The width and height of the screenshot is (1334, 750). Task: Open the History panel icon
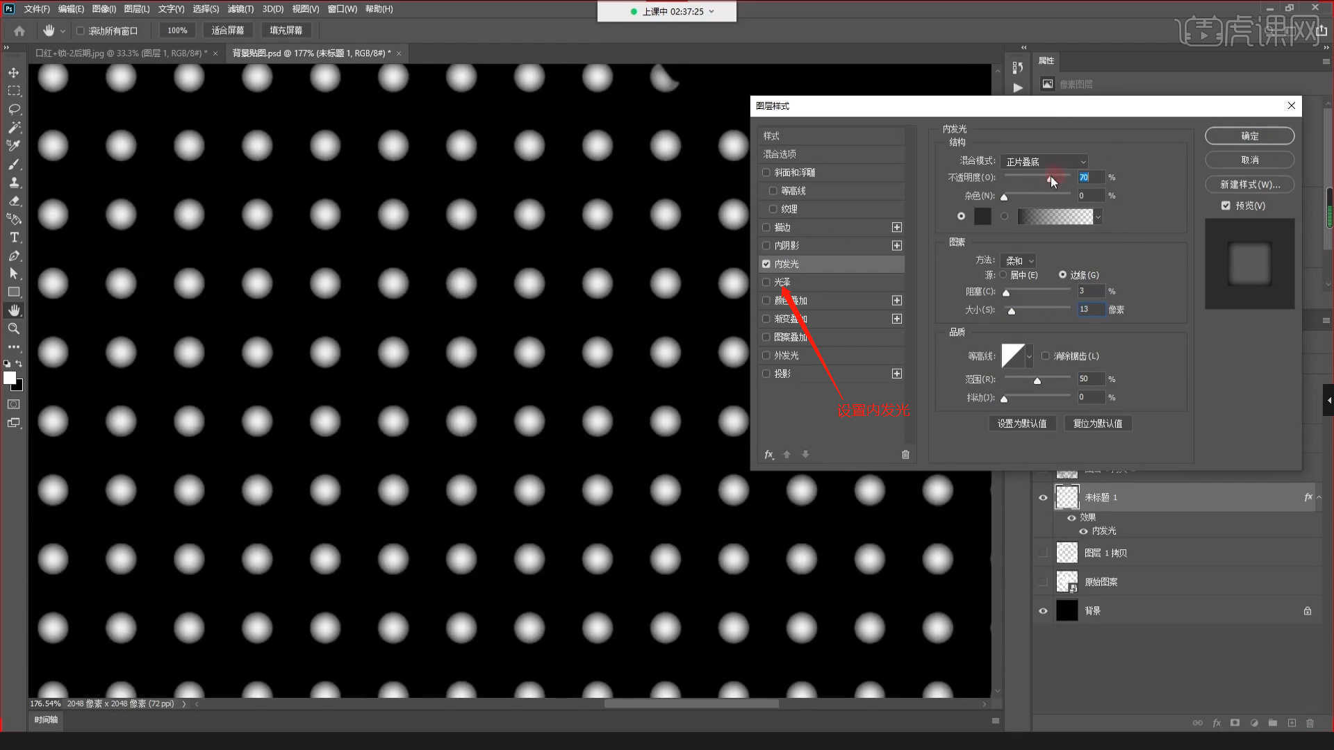tap(1018, 67)
